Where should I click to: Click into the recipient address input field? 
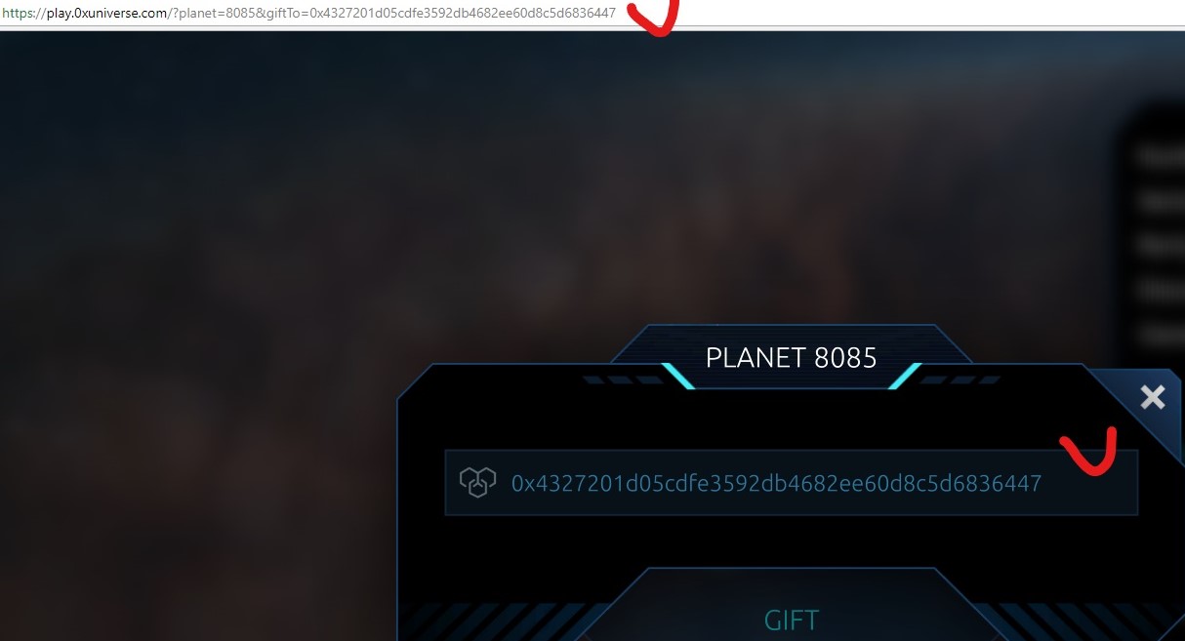pos(792,482)
